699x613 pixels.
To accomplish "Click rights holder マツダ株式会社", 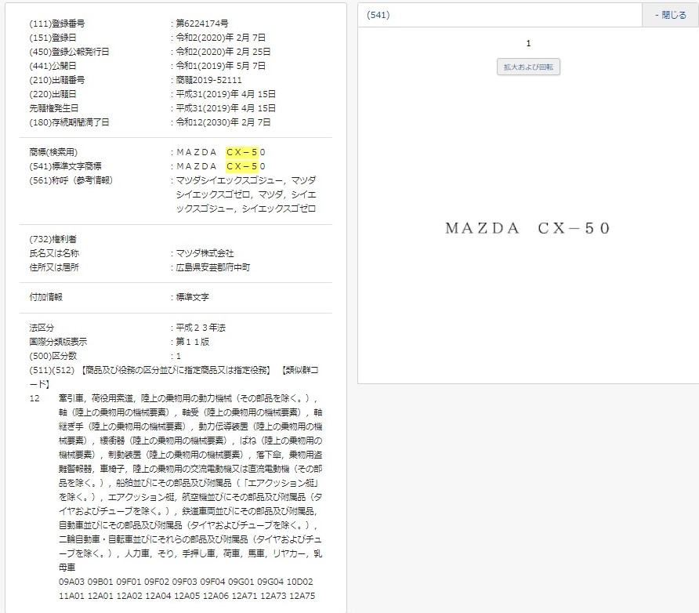I will coord(205,253).
